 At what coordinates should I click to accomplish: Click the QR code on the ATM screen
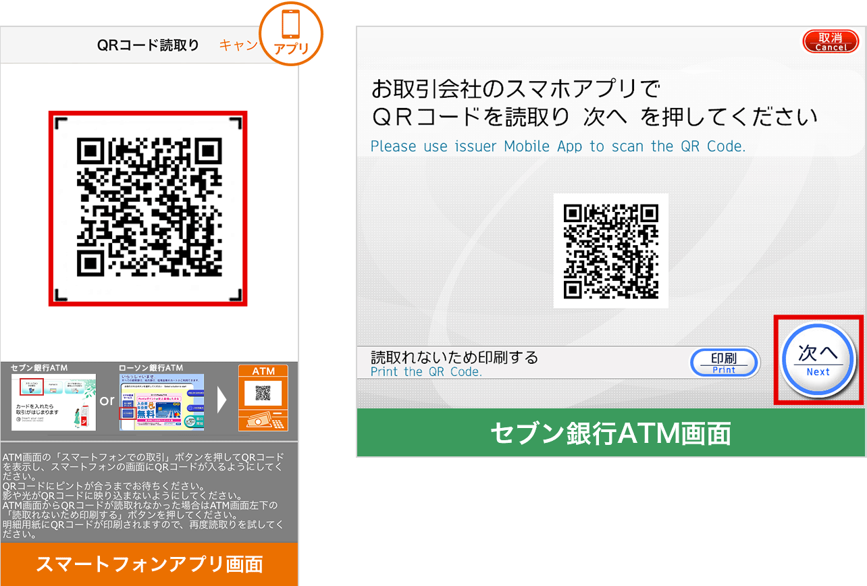click(x=610, y=250)
